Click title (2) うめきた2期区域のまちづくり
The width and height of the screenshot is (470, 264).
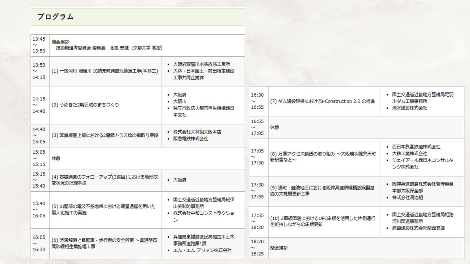click(x=85, y=105)
